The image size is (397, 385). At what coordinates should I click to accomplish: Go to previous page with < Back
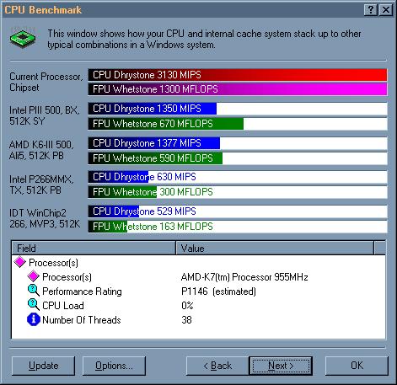pos(217,366)
